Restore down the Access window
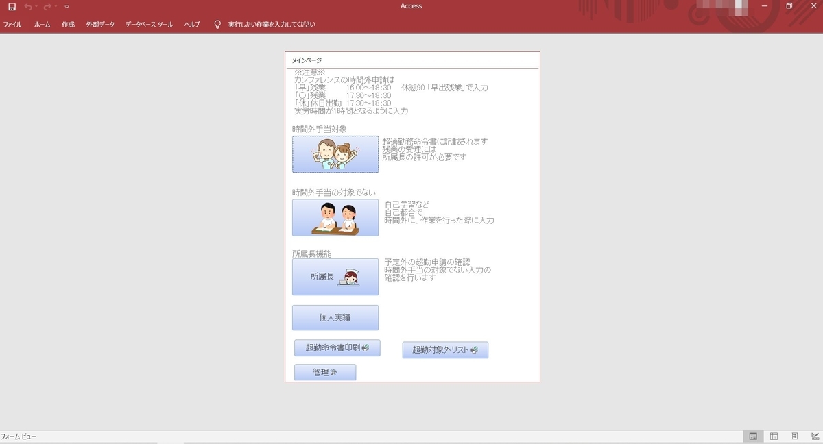This screenshot has height=444, width=823. pos(789,6)
